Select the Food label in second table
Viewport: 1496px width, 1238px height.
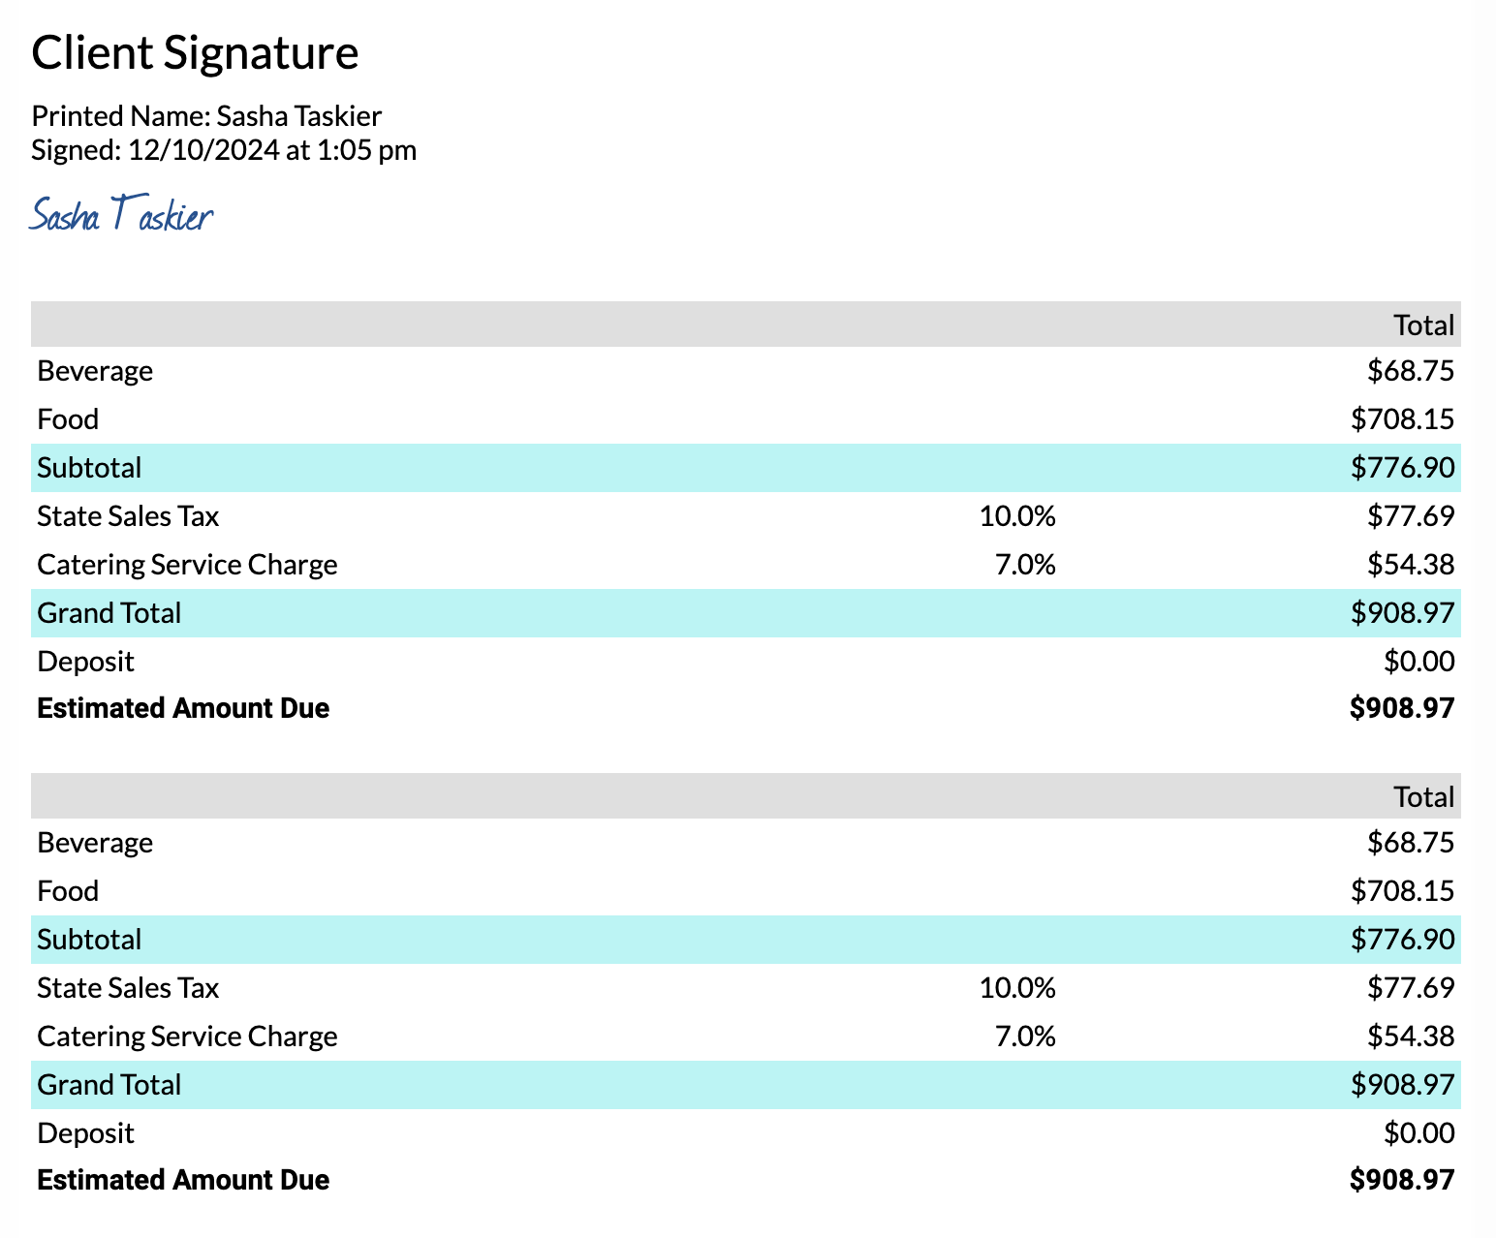point(68,891)
